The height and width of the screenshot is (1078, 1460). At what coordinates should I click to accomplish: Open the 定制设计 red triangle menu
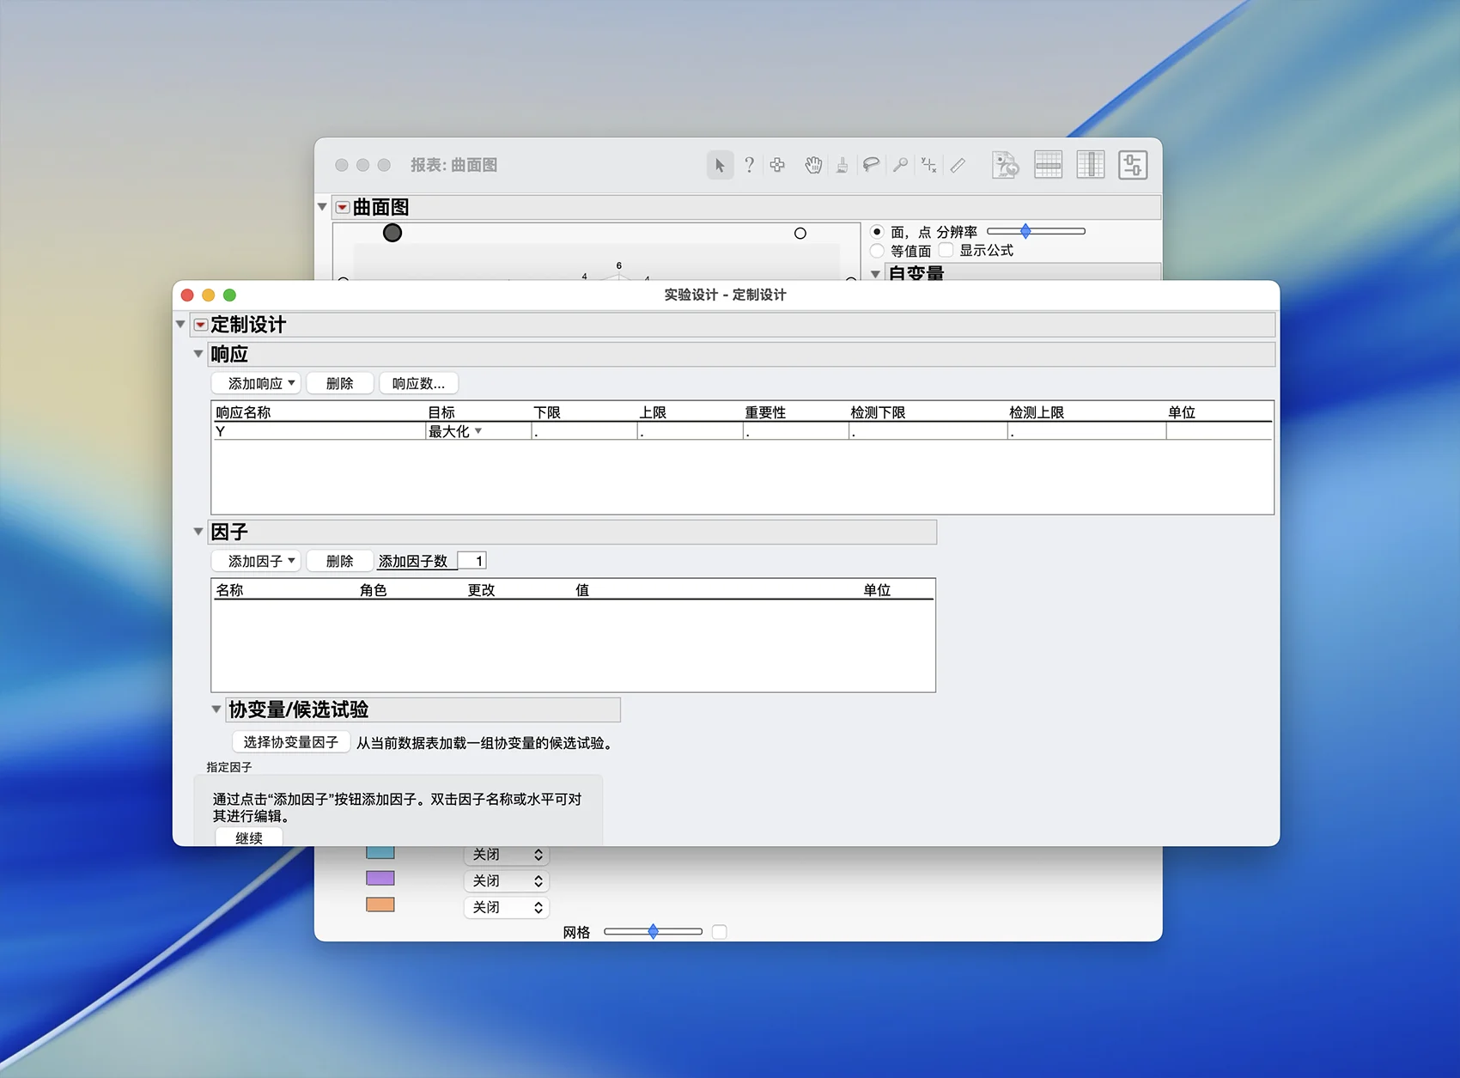pyautogui.click(x=200, y=325)
